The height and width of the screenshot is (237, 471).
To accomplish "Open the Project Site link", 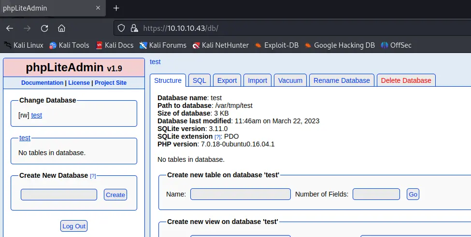I will click(111, 83).
